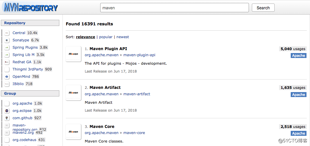Screen dimensions: 310x146
Task: Click the Redhat GA repository icon
Action: tap(7, 62)
